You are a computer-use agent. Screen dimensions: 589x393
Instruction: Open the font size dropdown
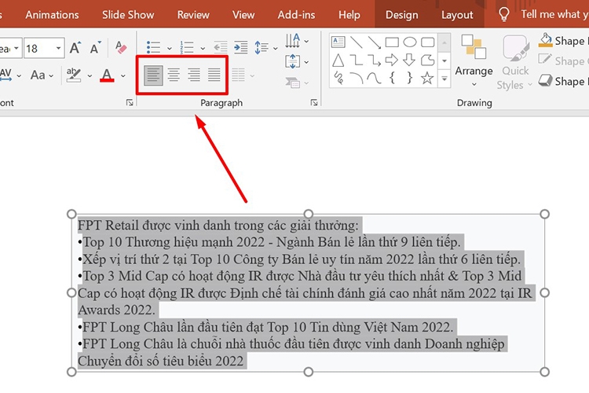coord(58,48)
